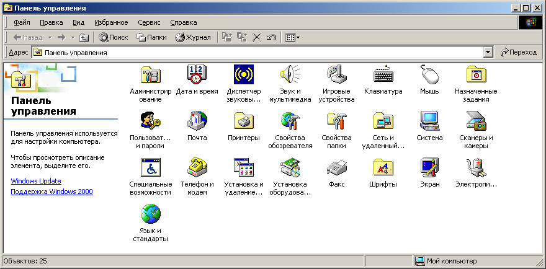Open the Справка menu
This screenshot has height=269, width=546.
click(184, 22)
